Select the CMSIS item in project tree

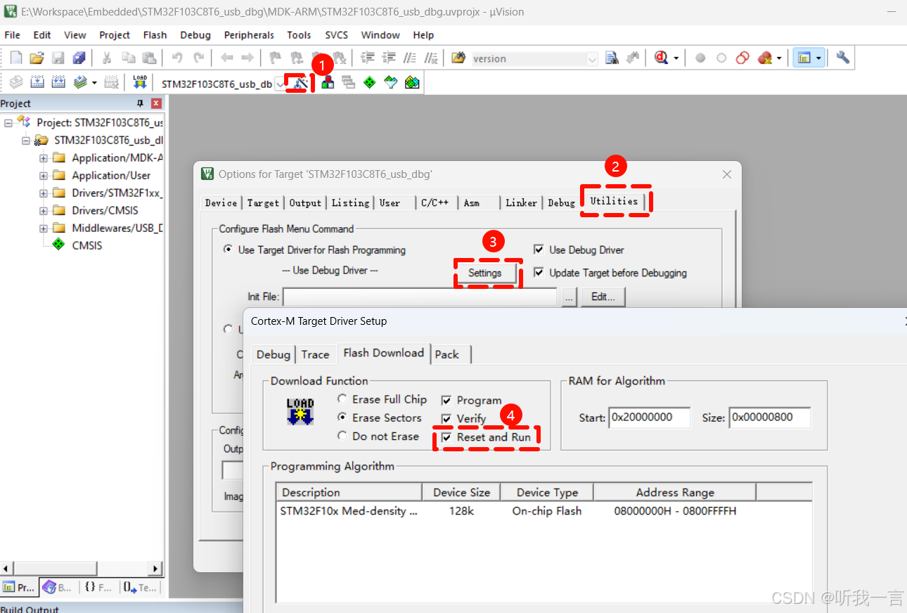tap(87, 245)
